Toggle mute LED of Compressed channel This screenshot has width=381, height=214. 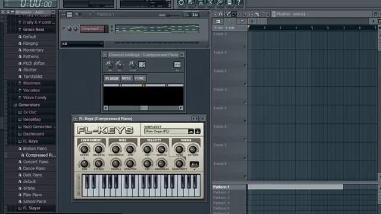click(x=64, y=29)
